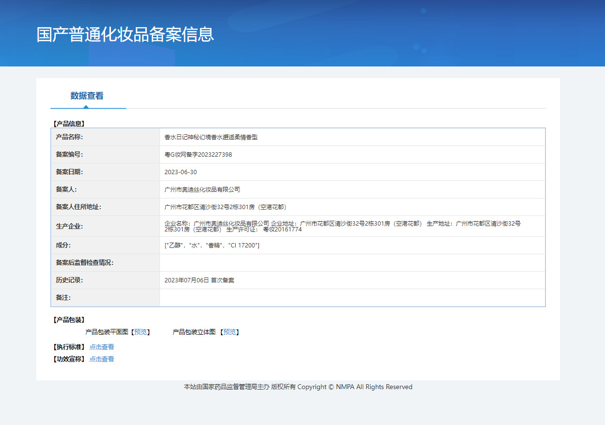Viewport: 605px width, 425px height.
Task: Click the 备案编号: row label
Action: coord(69,155)
